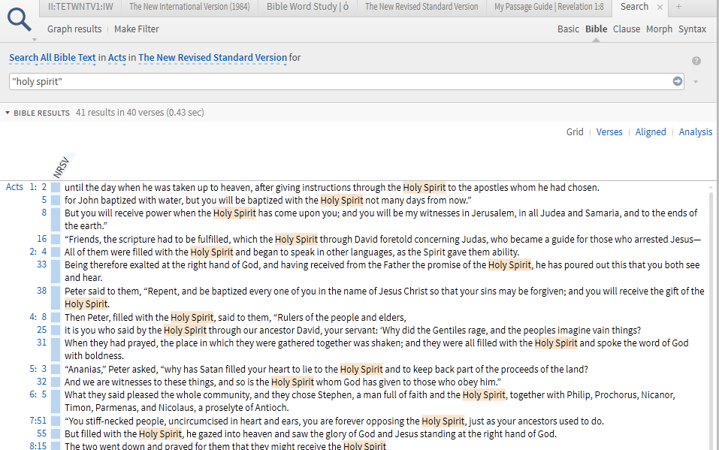Open verse 16 reference about Judas

[x=42, y=239]
